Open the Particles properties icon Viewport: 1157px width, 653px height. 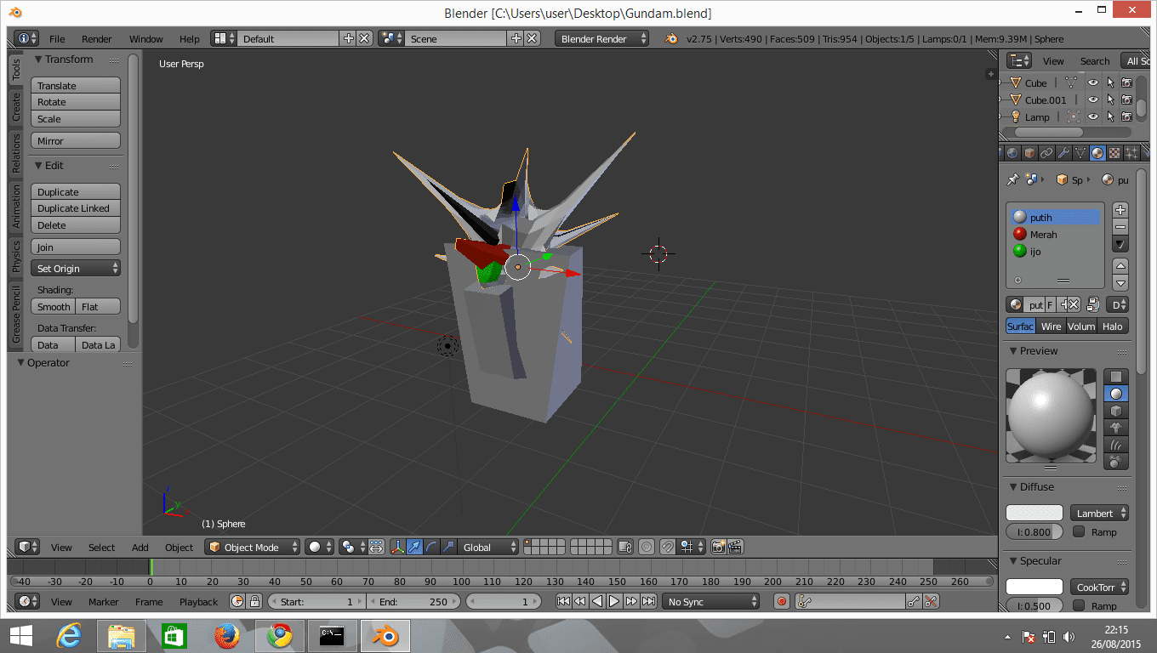(1131, 153)
